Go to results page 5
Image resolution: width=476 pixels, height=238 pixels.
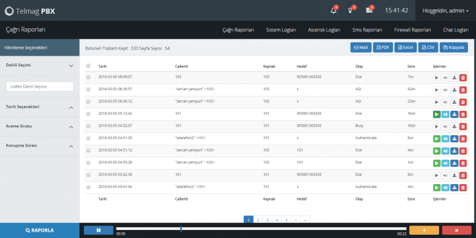286,220
